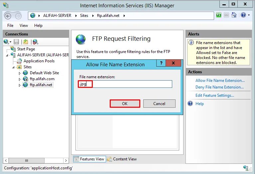
Task: Click Sites in the address breadcrumb
Action: 84,16
